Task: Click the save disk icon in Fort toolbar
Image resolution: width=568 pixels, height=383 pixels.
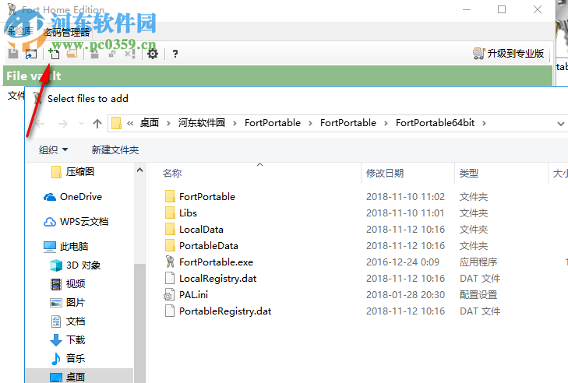Action: [x=13, y=54]
